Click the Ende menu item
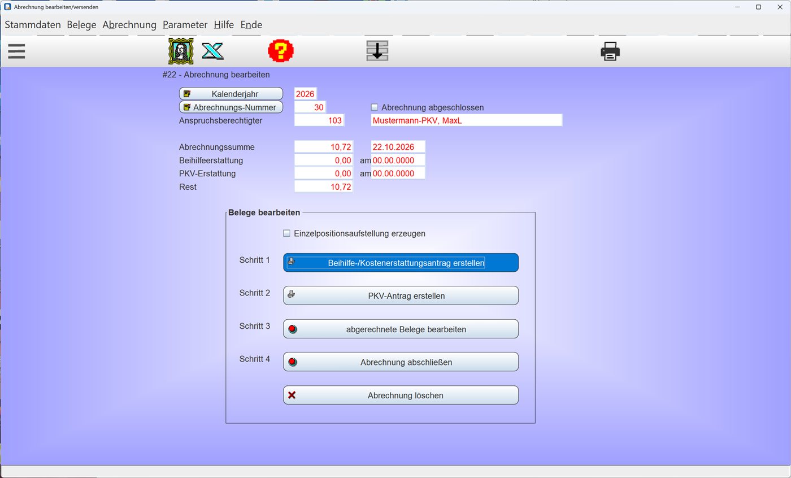Image resolution: width=791 pixels, height=478 pixels. point(251,25)
